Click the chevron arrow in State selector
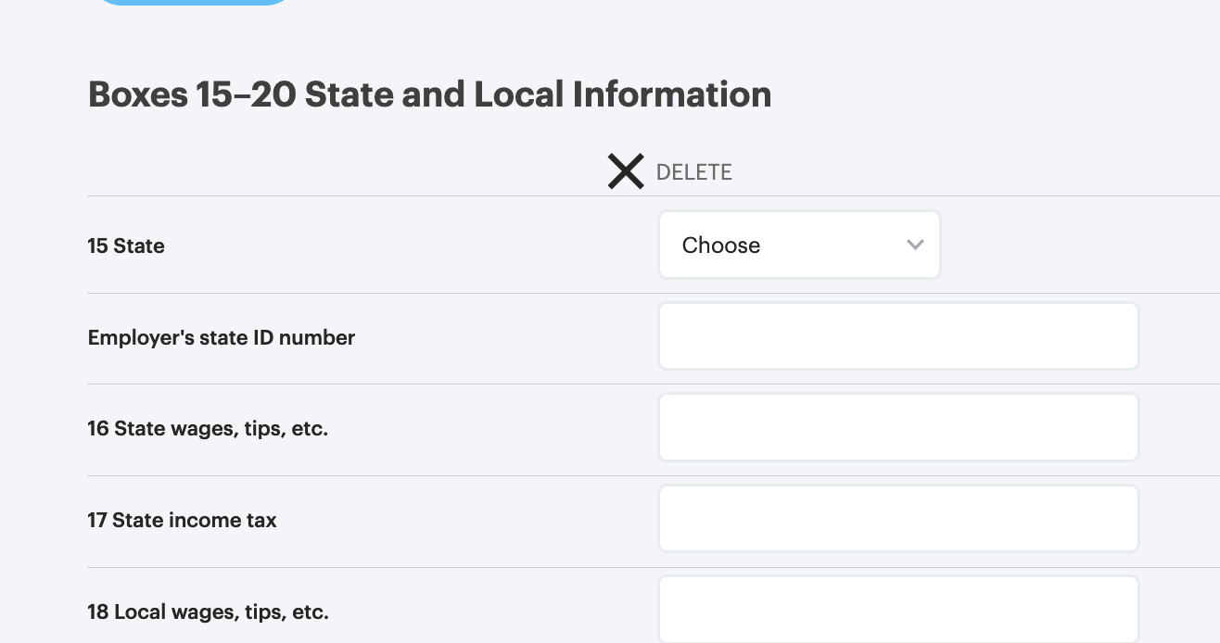Viewport: 1220px width, 643px height. [x=915, y=245]
